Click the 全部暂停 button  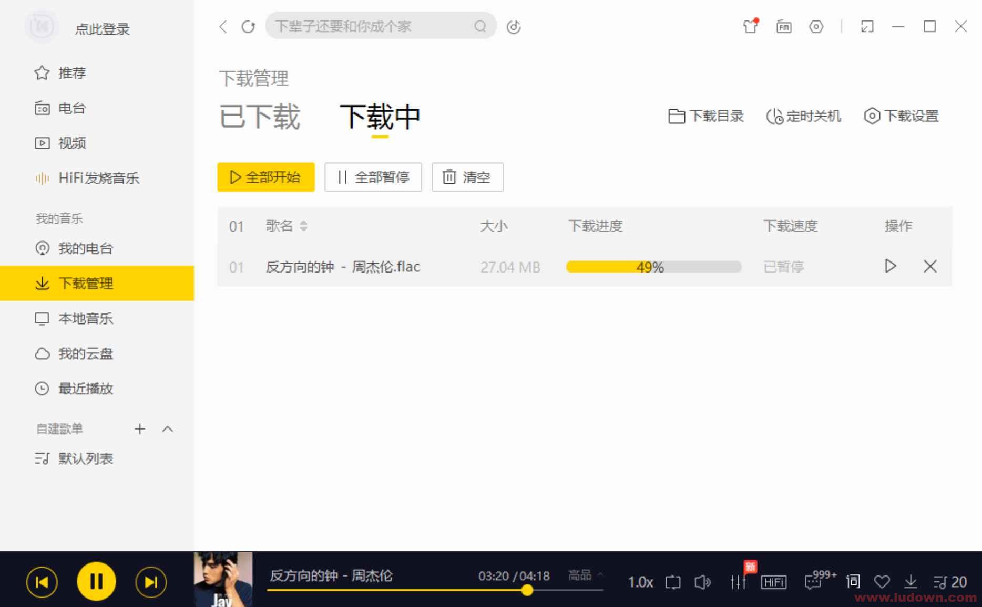click(x=373, y=177)
